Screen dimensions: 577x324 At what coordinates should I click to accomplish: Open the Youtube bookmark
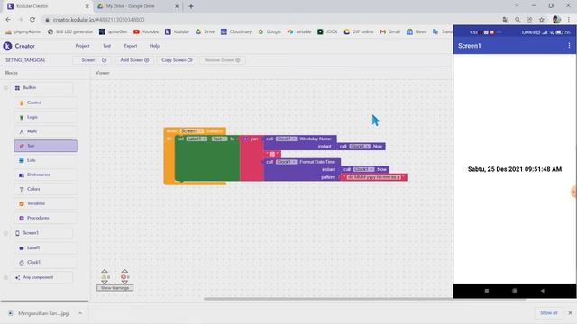(146, 32)
